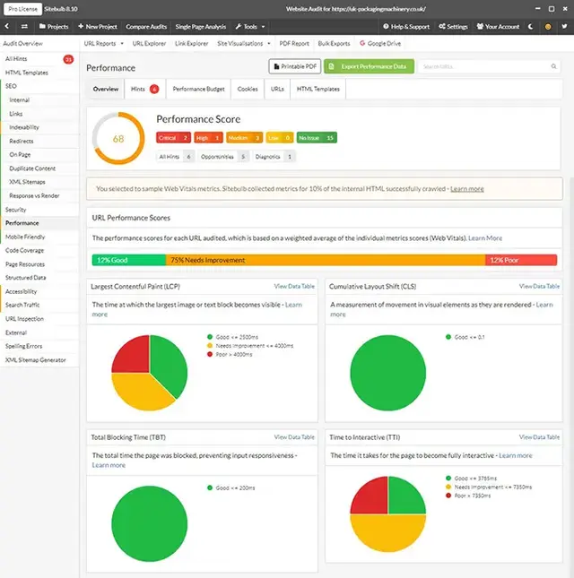Switch to Performance Budget tab
The width and height of the screenshot is (574, 578).
[198, 89]
